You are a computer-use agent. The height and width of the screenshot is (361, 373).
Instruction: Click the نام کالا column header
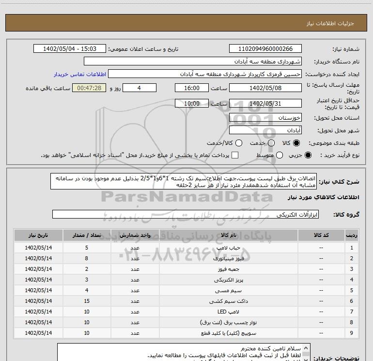click(228, 235)
